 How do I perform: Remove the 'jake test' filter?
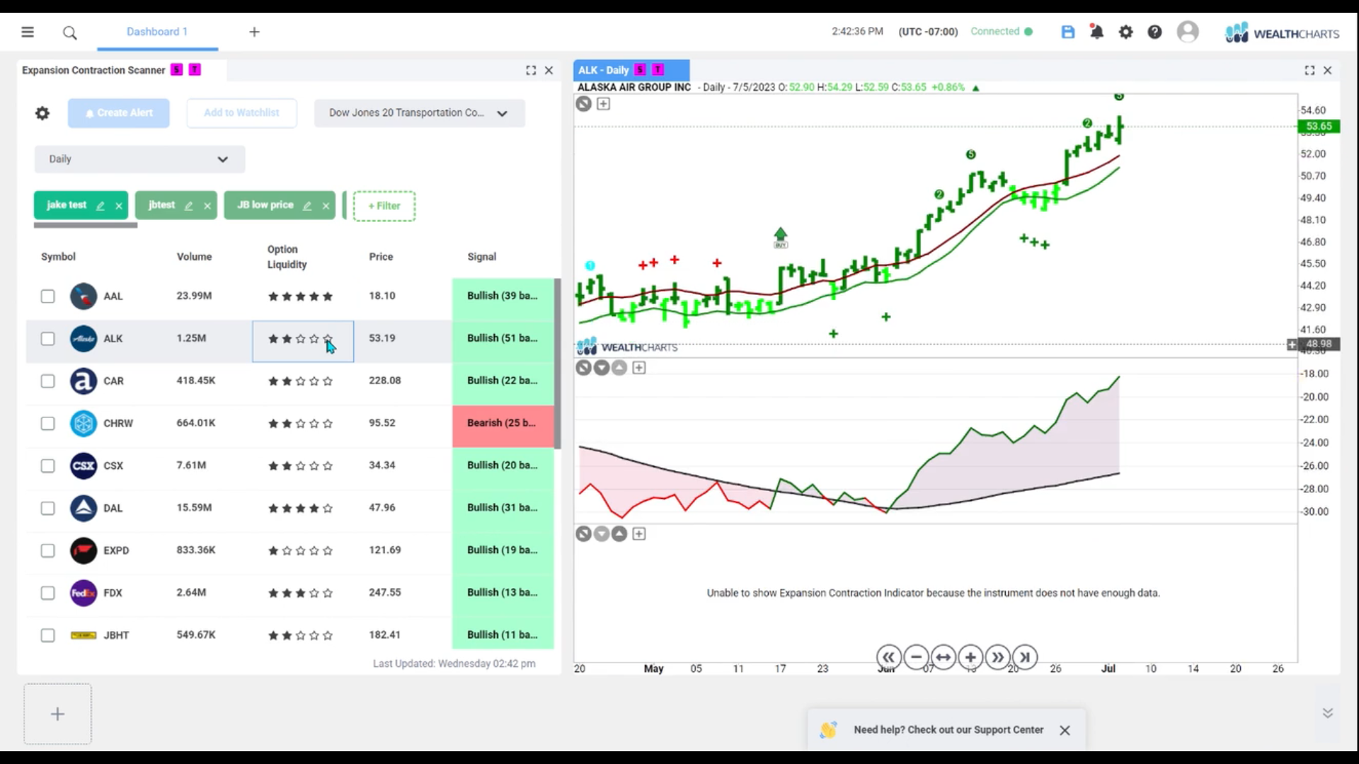[x=119, y=206]
